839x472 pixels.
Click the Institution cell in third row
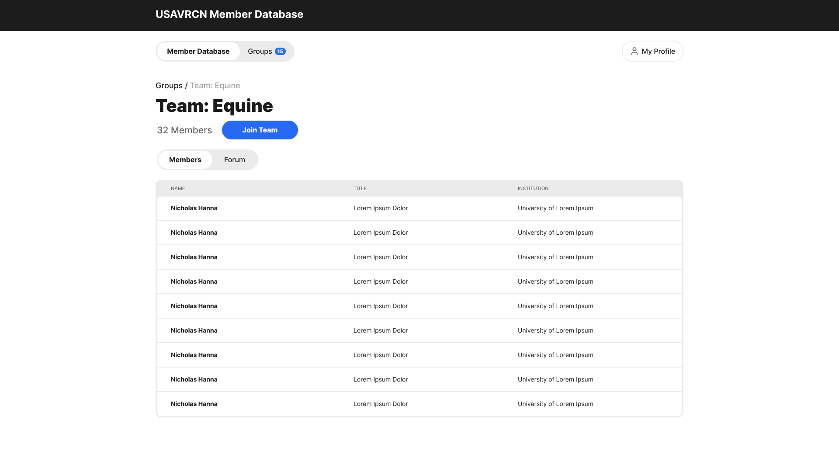555,257
